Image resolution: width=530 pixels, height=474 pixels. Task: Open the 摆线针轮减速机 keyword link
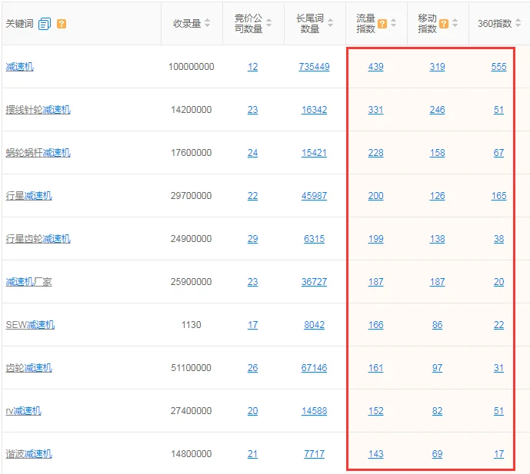point(38,109)
